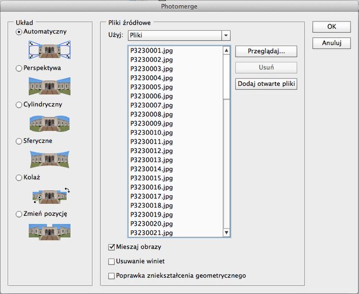The height and width of the screenshot is (294, 359).
Task: Choose the Sferyczne layout option
Action: click(19, 141)
